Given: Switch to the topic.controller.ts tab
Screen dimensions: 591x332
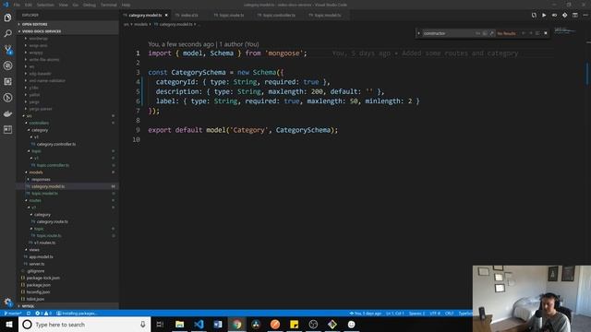Looking at the screenshot, I should pyautogui.click(x=279, y=16).
